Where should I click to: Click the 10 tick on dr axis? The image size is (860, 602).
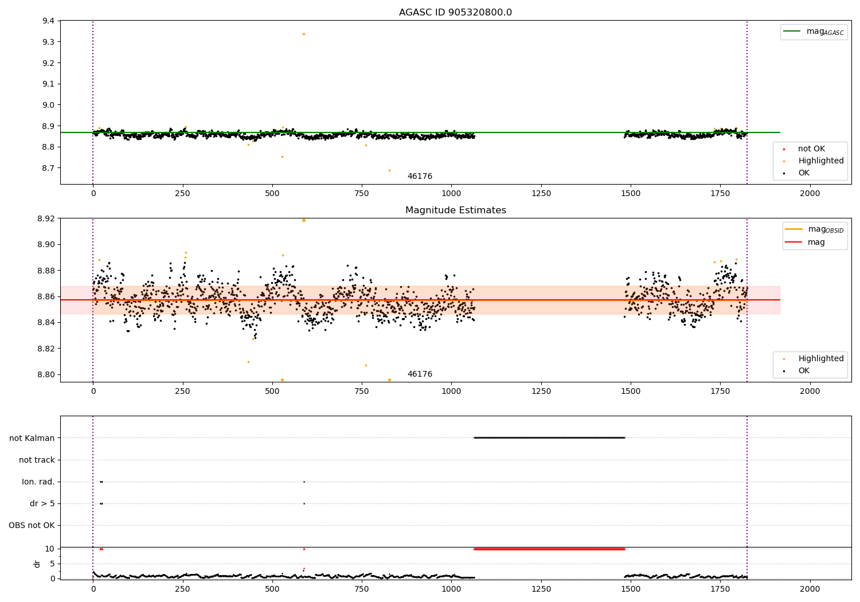tap(50, 549)
